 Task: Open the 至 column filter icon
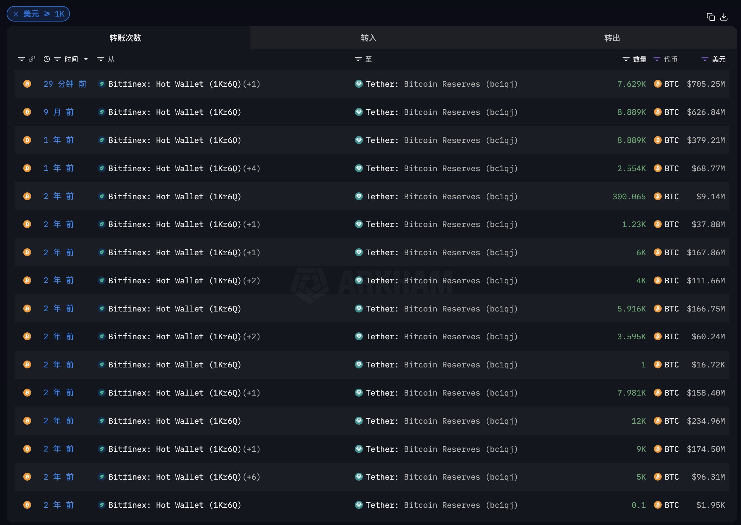(358, 59)
